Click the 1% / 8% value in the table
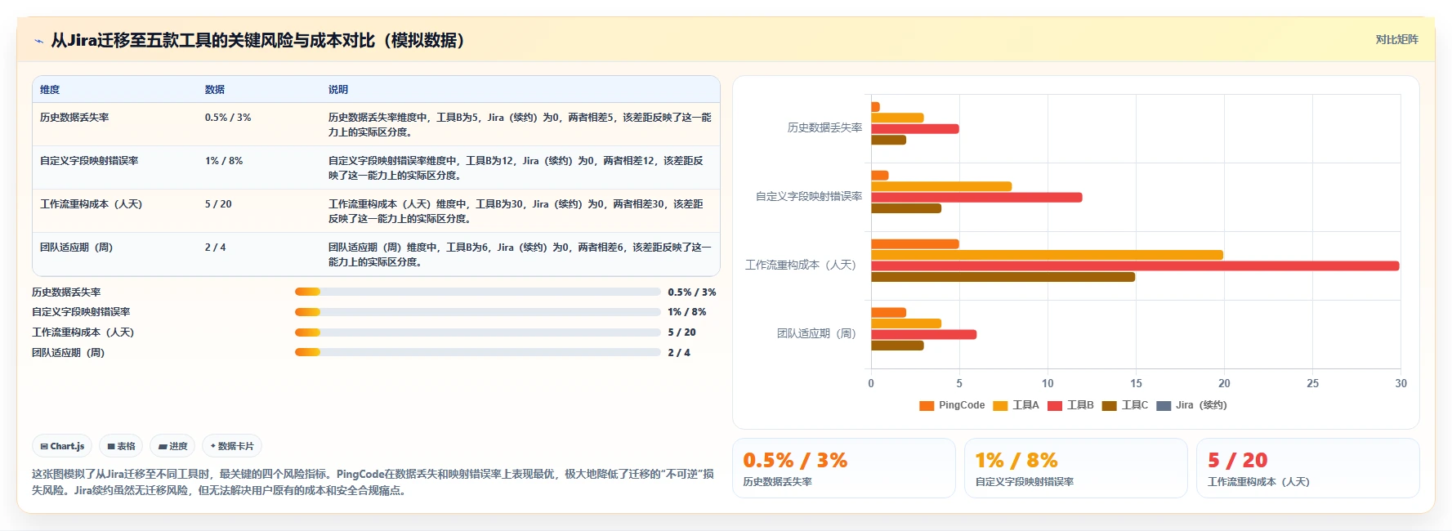Screen dimensions: 1452x531 click(224, 161)
